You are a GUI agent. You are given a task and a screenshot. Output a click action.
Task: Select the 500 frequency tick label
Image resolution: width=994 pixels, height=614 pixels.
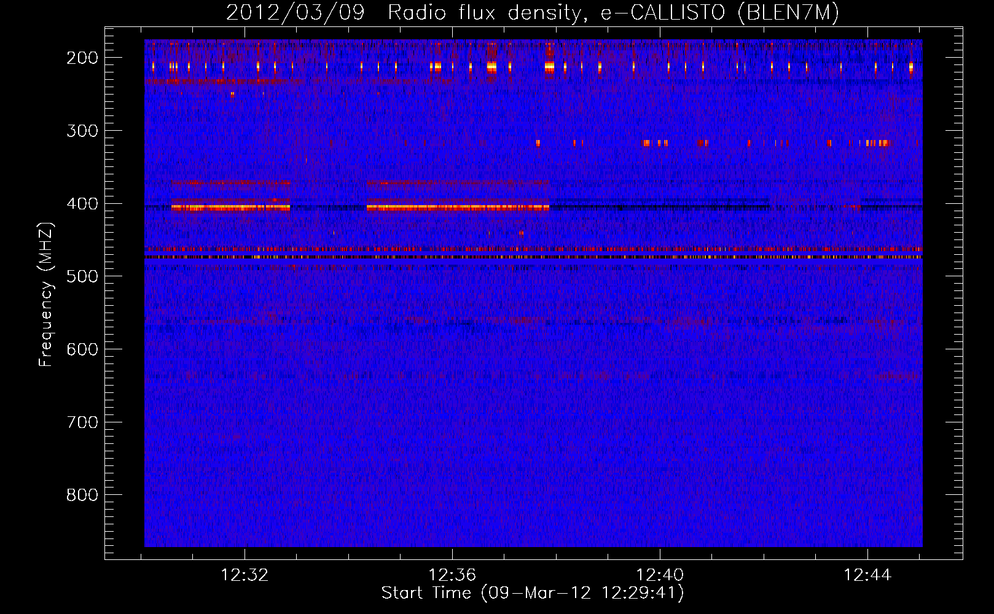pyautogui.click(x=82, y=276)
